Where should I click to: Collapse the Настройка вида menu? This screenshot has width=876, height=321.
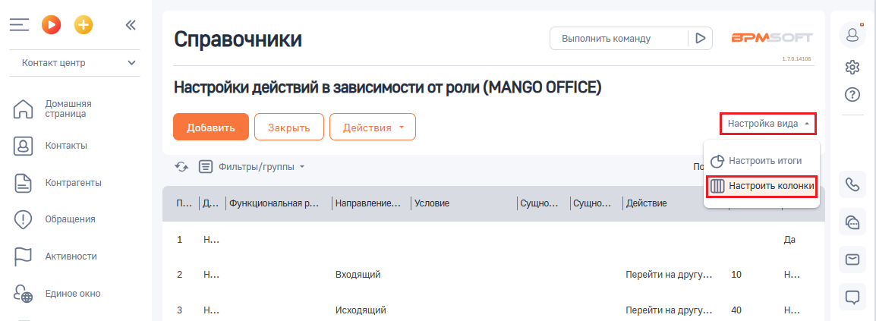[x=769, y=124]
